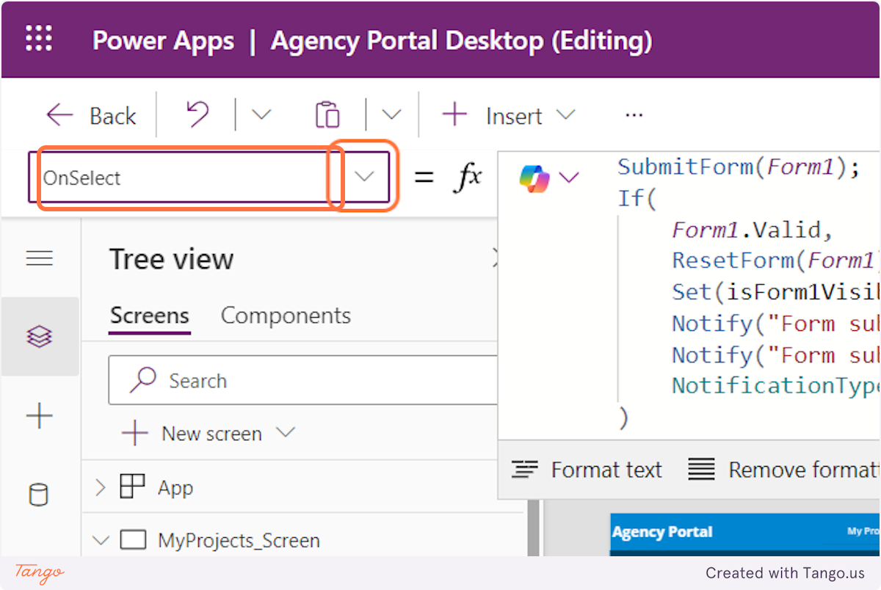Screen dimensions: 881x590
Task: Toggle the hamburger navigation menu
Action: [x=40, y=258]
